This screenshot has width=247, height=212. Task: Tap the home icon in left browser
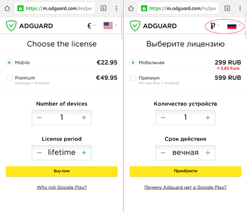click(x=7, y=8)
